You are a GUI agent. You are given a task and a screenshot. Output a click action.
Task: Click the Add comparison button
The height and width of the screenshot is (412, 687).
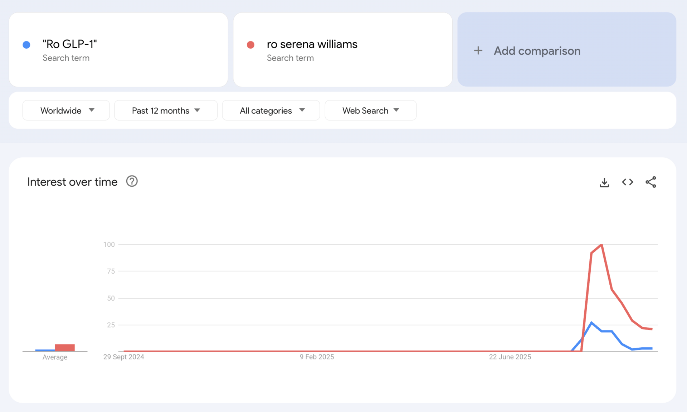tap(537, 51)
